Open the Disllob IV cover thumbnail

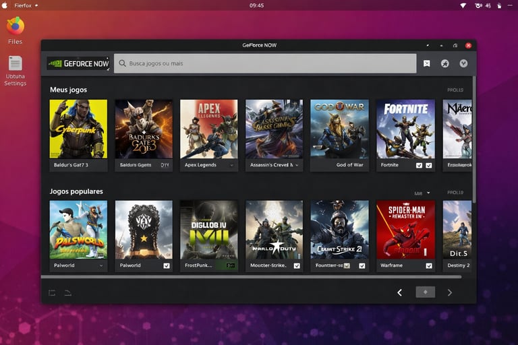pos(209,230)
